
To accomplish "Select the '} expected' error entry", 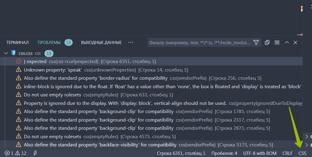I will point(151,62).
